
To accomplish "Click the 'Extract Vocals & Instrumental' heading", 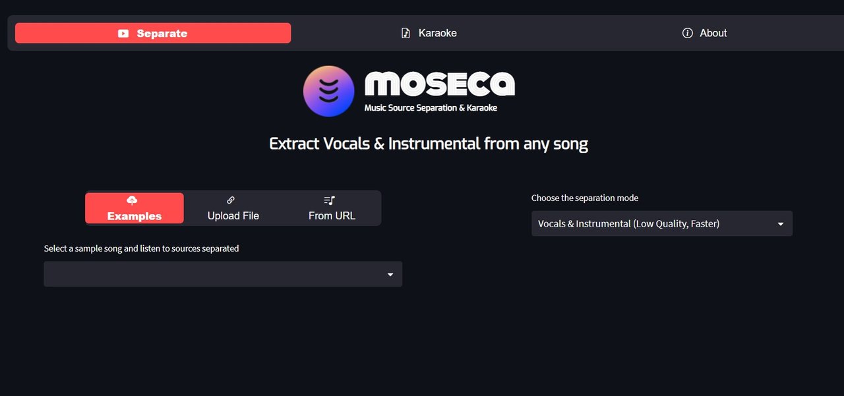I will [x=429, y=144].
